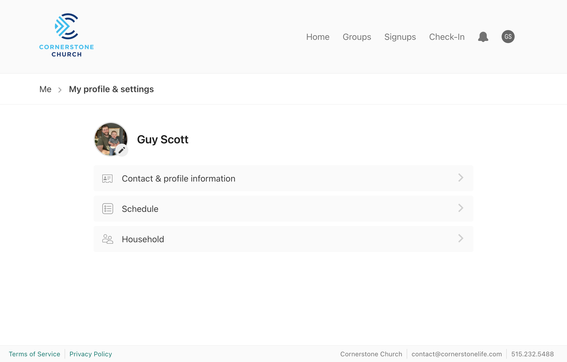Viewport: 567px width, 362px height.
Task: Go to the Home page
Action: click(318, 37)
